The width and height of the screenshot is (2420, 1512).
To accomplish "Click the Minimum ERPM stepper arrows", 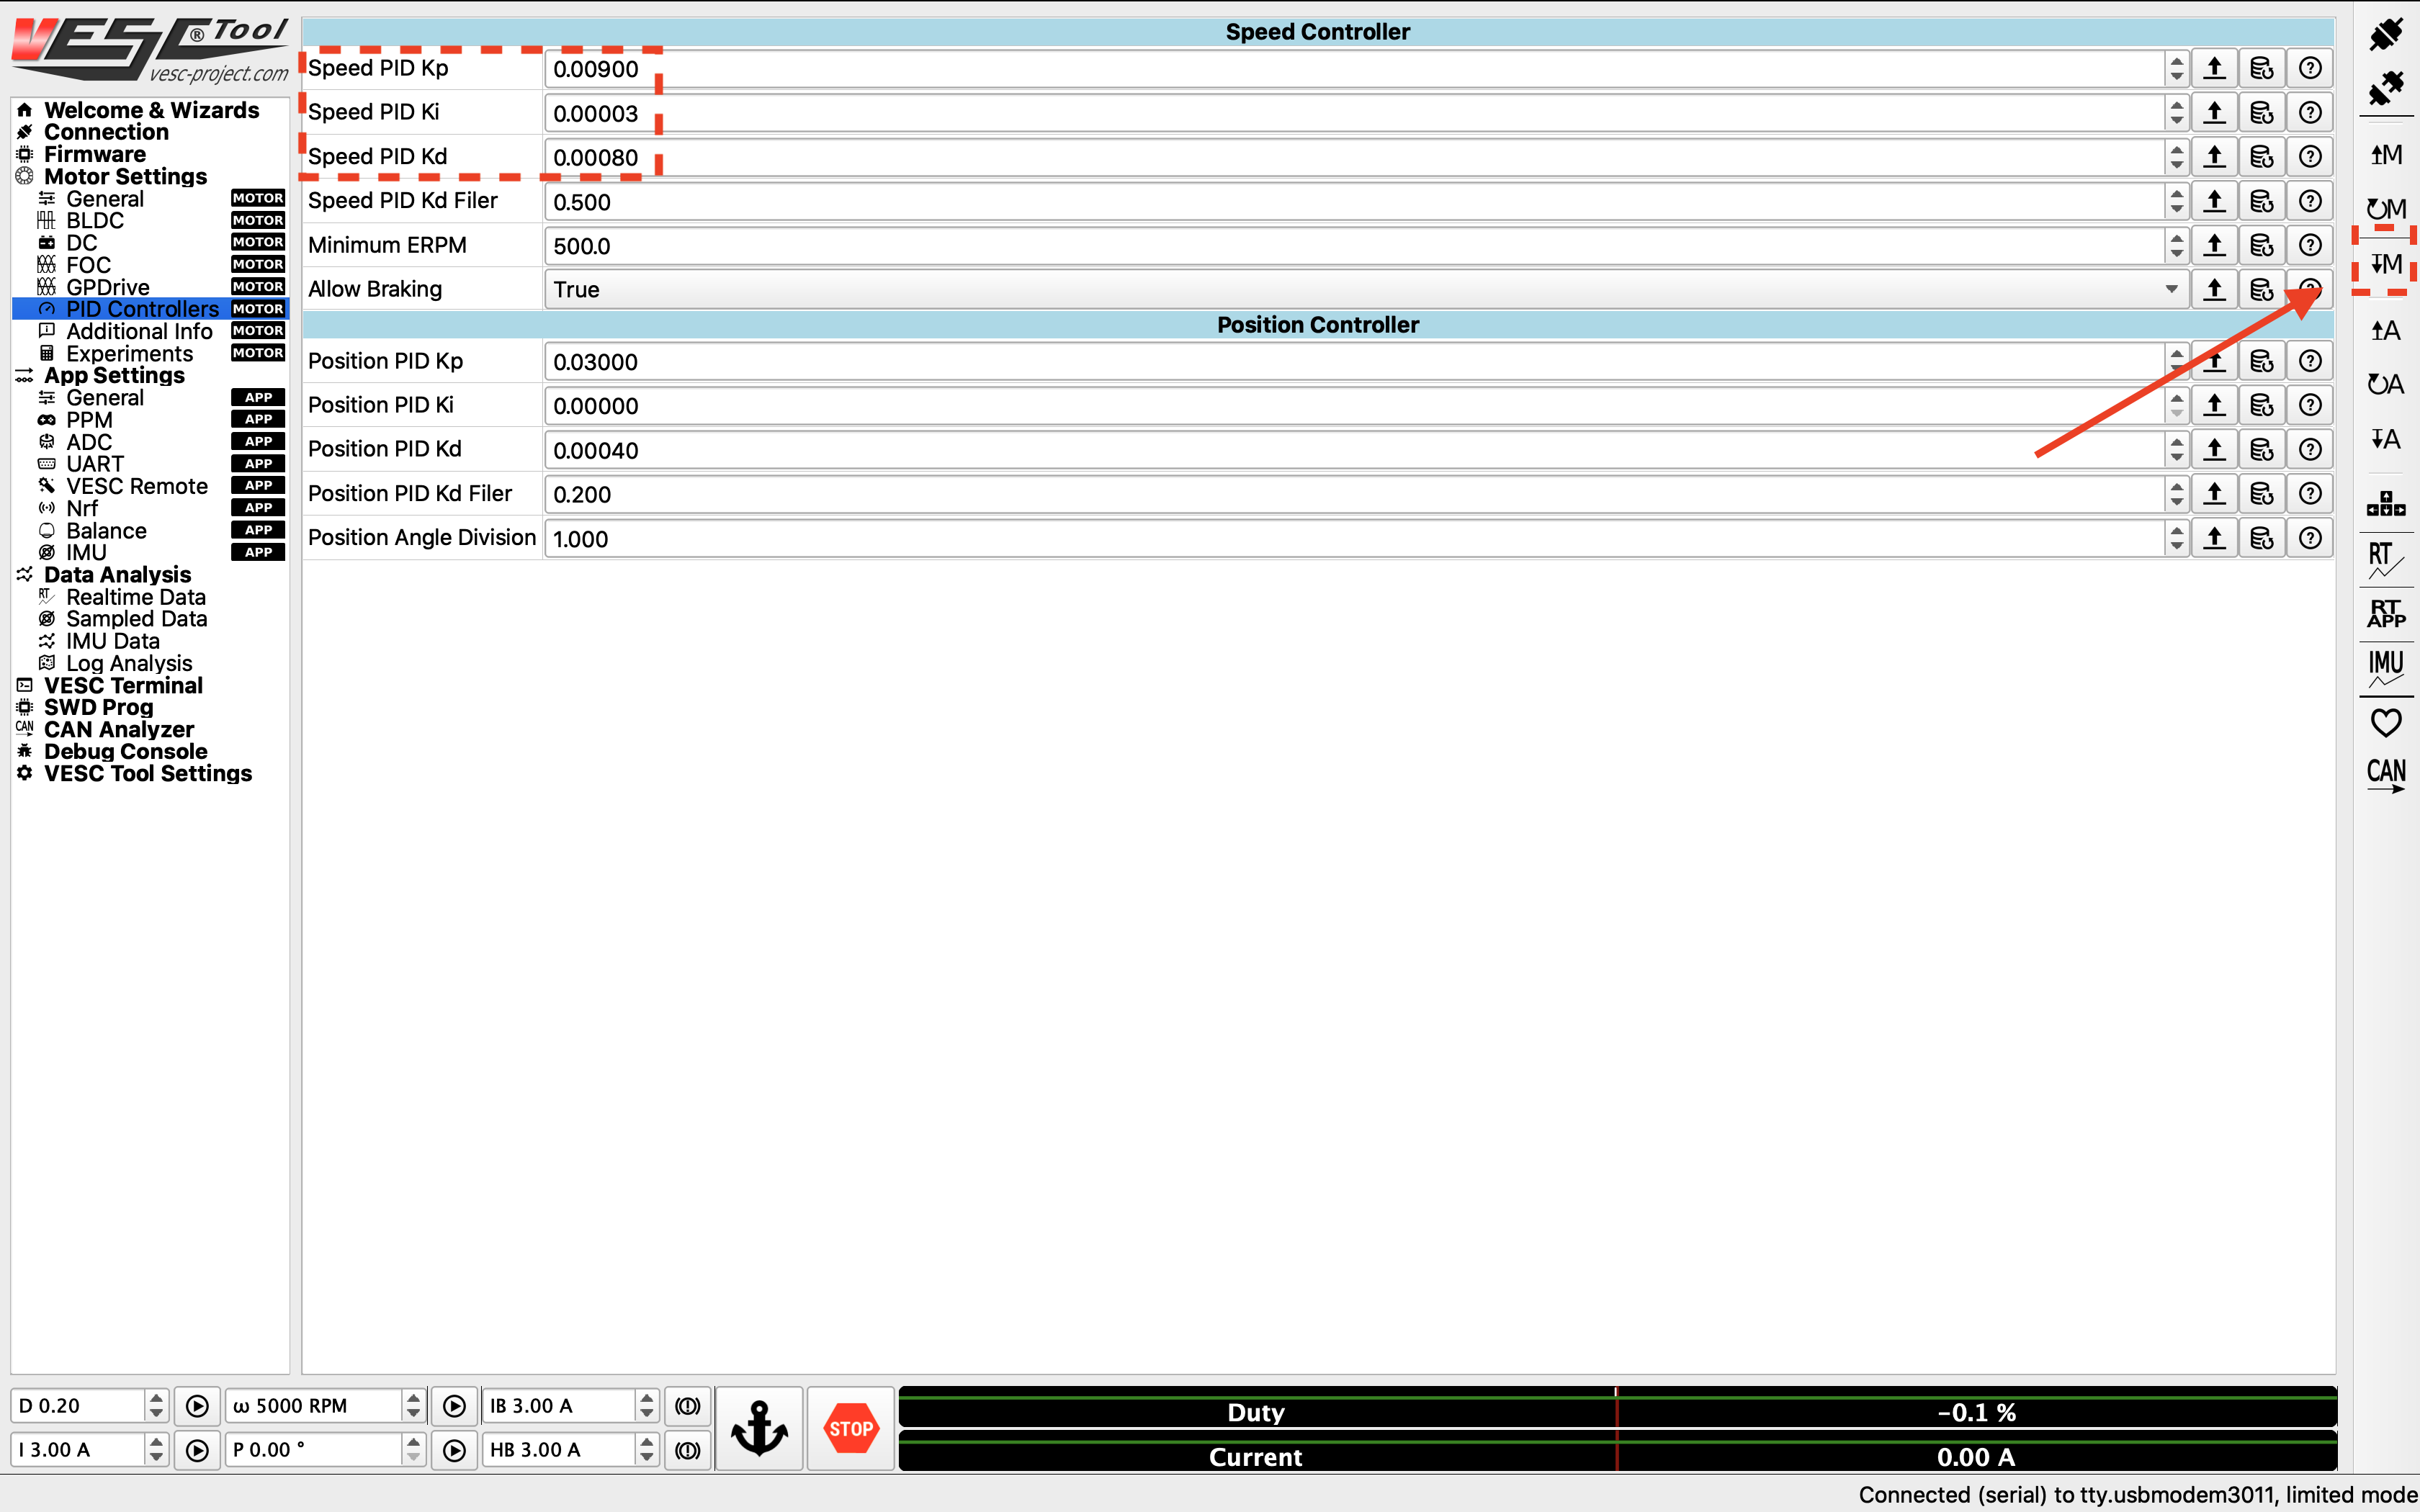I will tap(2177, 245).
